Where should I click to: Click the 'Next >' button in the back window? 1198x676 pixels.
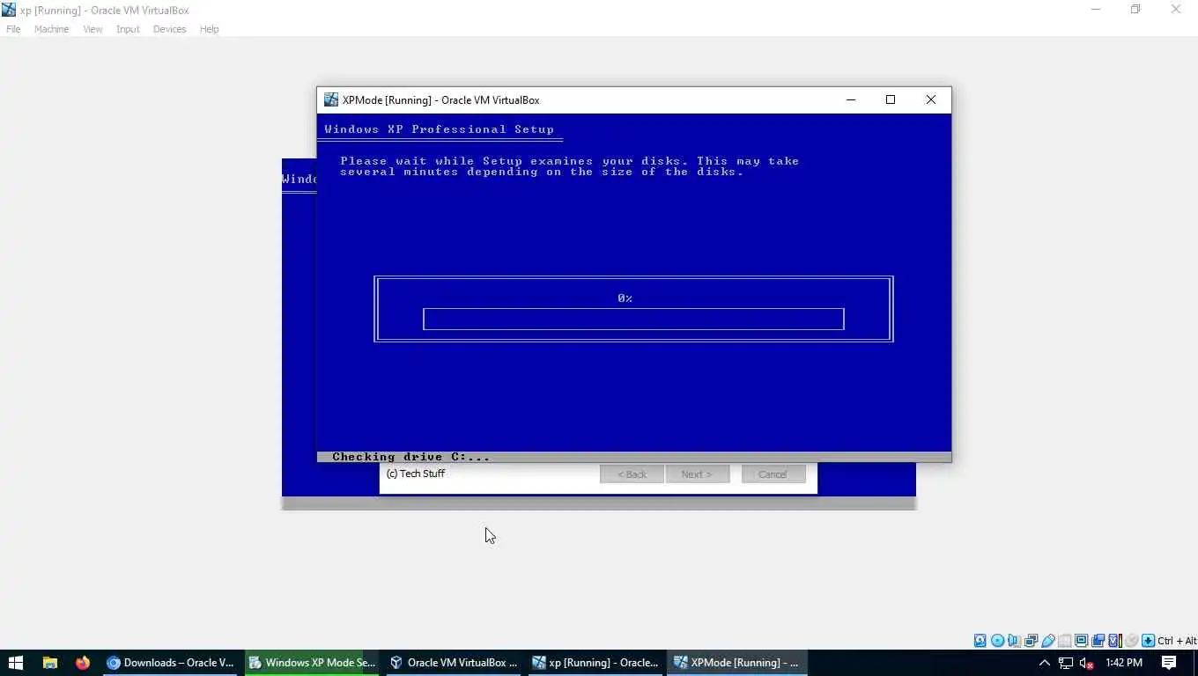[697, 474]
